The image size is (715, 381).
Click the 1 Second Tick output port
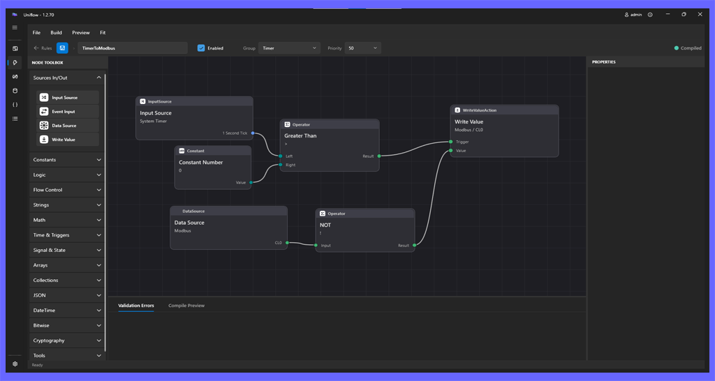[253, 133]
